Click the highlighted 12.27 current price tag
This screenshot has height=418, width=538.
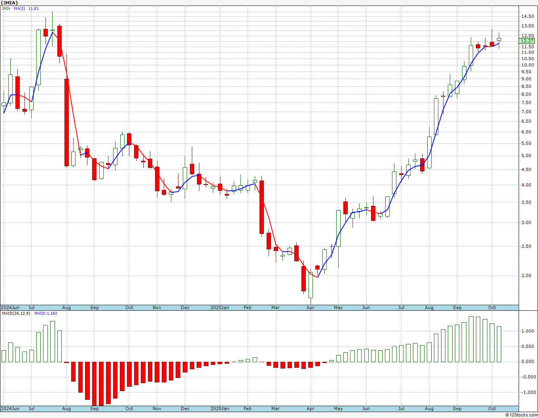click(527, 41)
